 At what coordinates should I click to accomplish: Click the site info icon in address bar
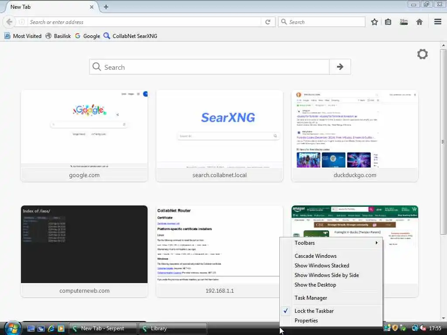tap(22, 22)
